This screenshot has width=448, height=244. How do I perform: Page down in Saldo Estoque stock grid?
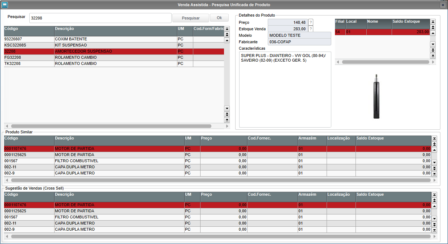[433, 50]
